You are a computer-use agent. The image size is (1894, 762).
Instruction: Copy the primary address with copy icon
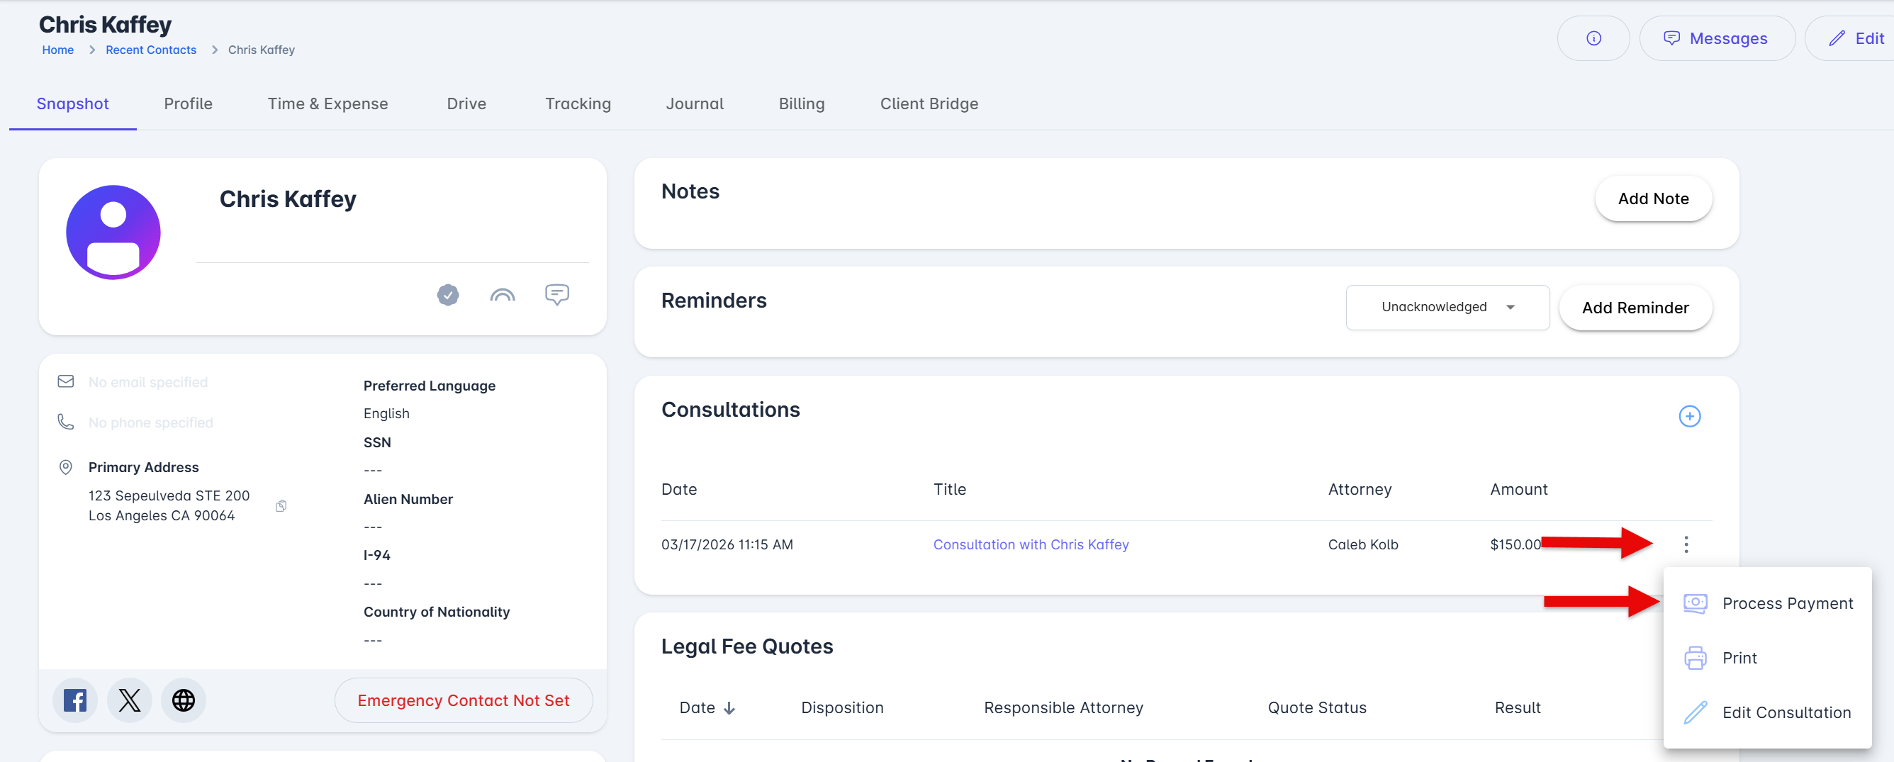[281, 506]
